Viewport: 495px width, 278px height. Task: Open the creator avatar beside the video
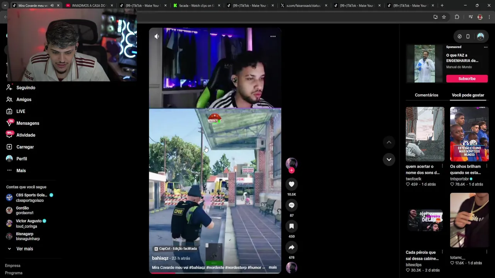(291, 163)
